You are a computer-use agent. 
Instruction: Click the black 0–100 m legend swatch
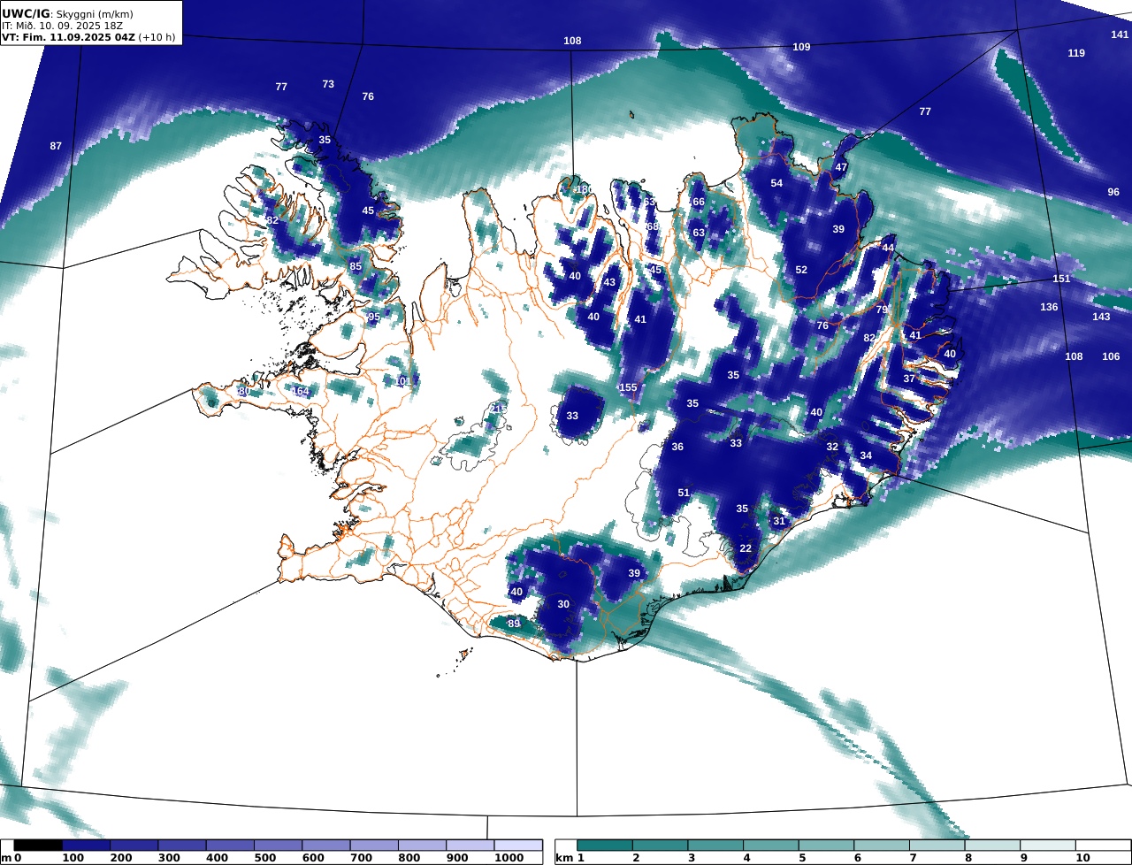38,846
